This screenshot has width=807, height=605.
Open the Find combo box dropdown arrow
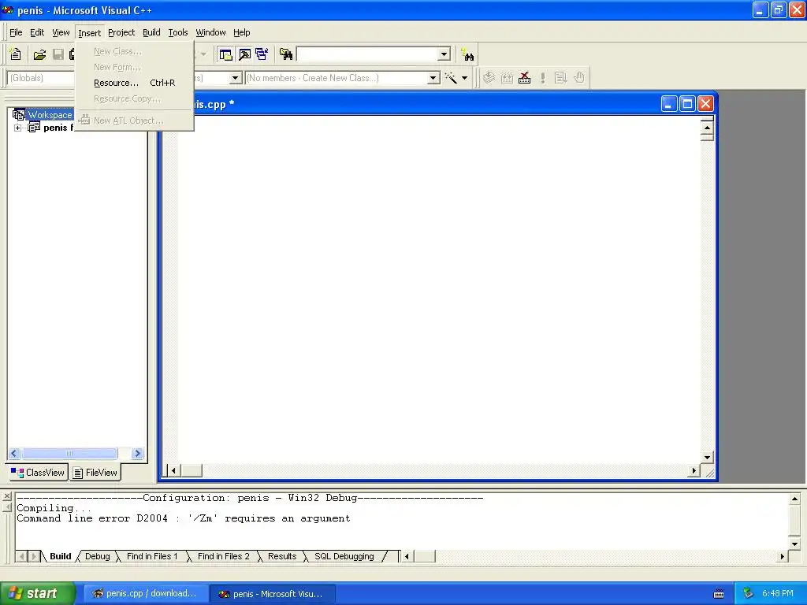tap(444, 54)
